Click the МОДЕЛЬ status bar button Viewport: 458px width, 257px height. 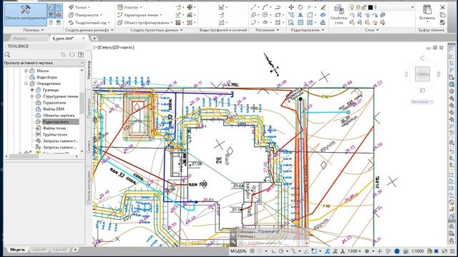pyautogui.click(x=238, y=251)
